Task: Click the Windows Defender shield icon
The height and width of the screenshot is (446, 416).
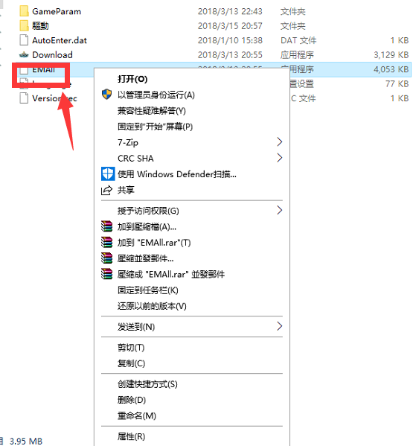Action: 108,173
